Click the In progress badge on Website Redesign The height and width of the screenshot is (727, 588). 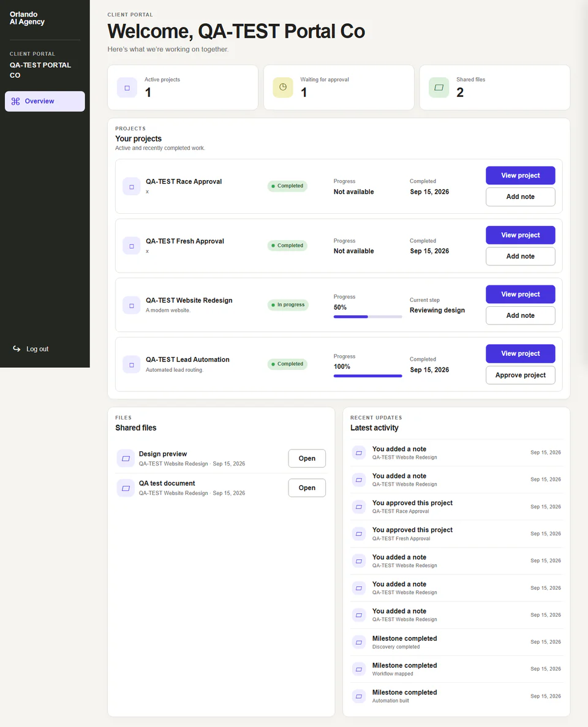coord(288,304)
